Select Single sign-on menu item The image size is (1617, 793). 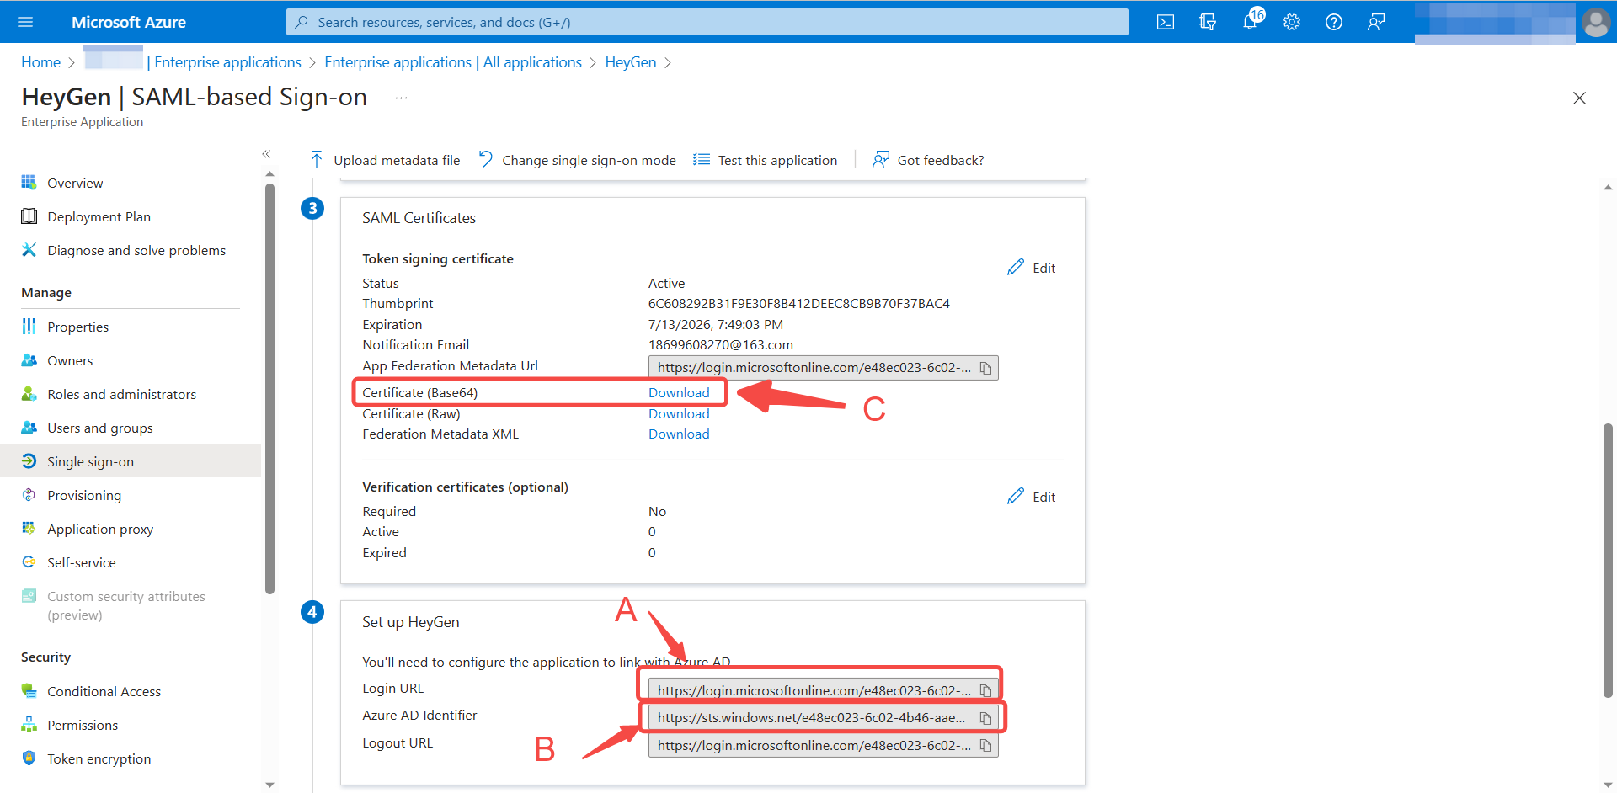pos(131,461)
